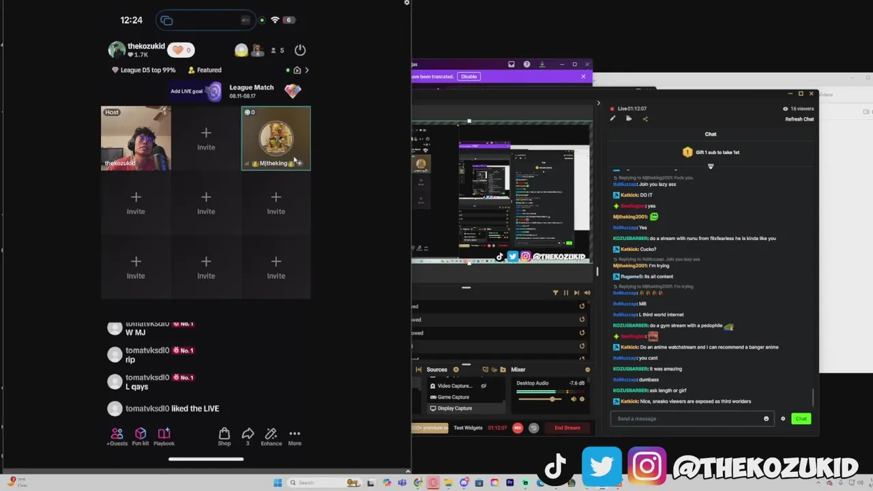Viewport: 873px width, 491px height.
Task: Click the replay buffer button
Action: point(533,428)
